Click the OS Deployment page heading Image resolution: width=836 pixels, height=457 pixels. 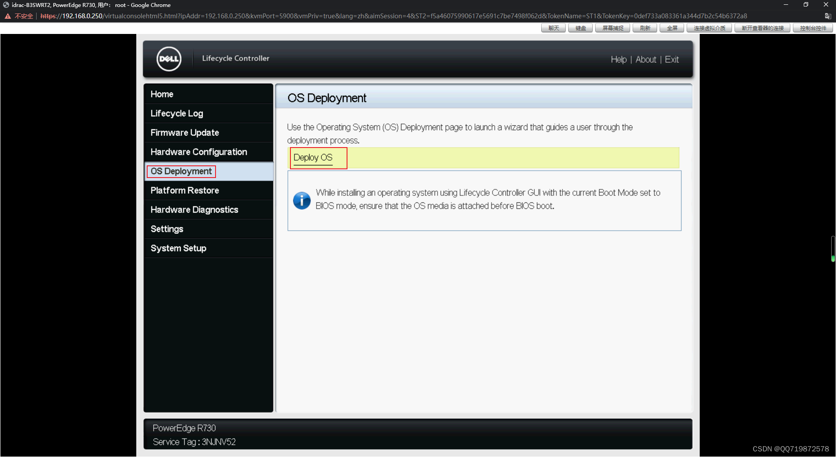[x=327, y=98]
